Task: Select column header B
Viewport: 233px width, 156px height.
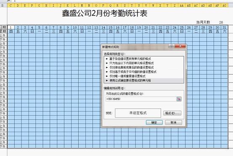Action: tap(3, 5)
